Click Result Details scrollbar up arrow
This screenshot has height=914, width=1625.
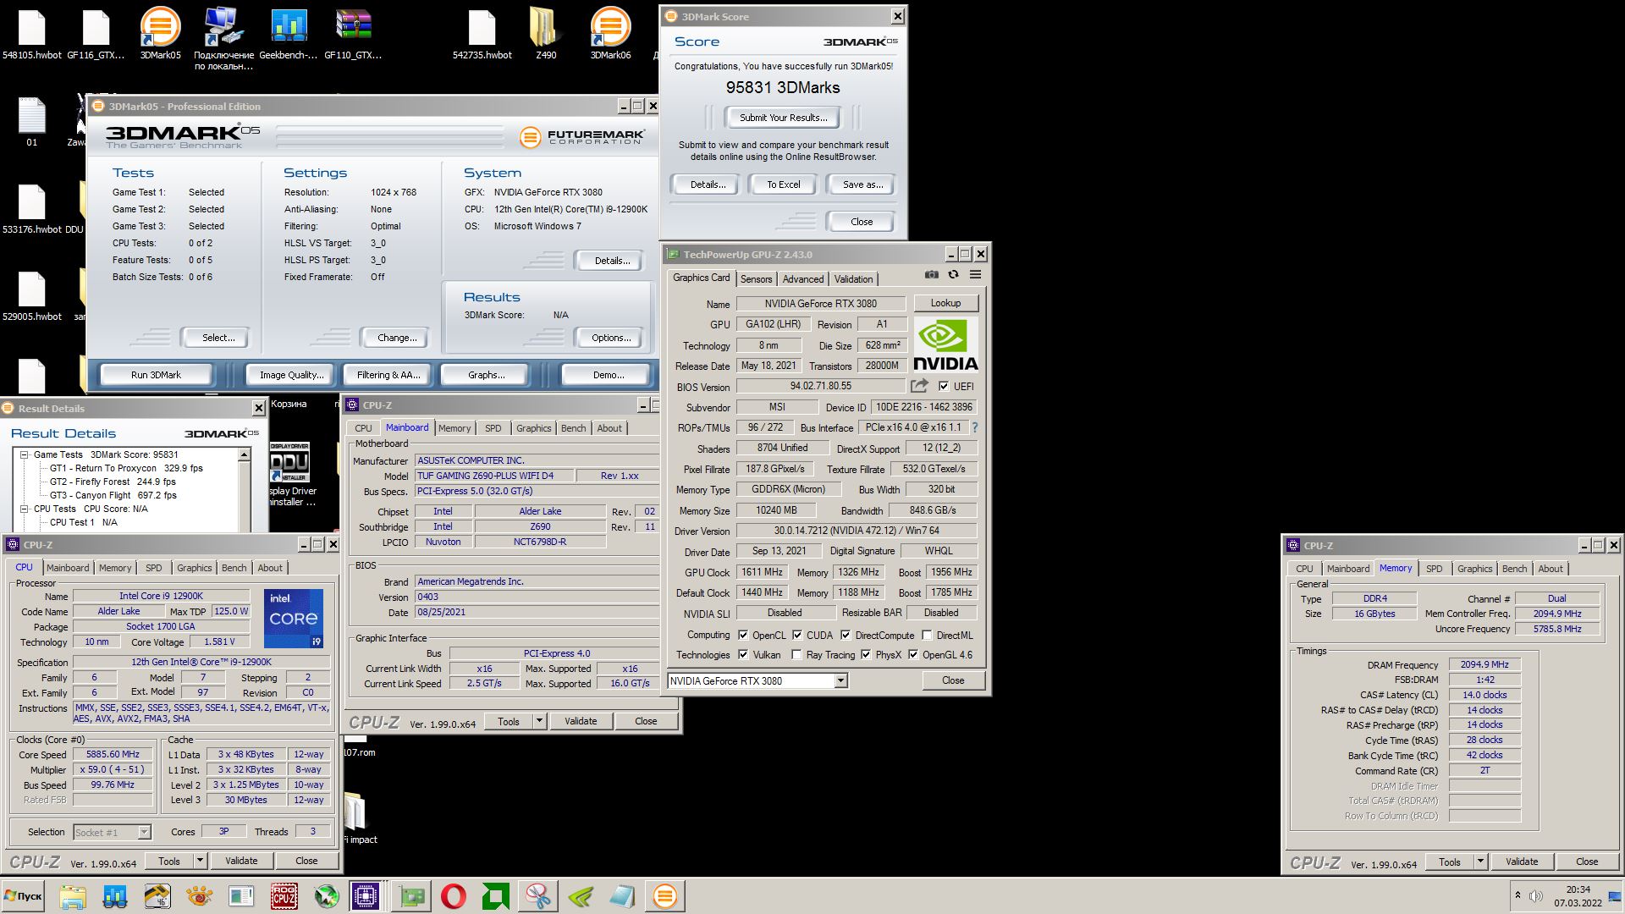pyautogui.click(x=244, y=455)
